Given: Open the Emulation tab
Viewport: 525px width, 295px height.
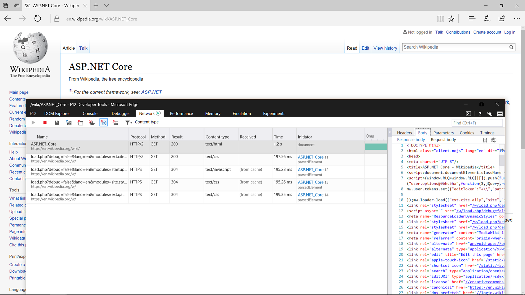Looking at the screenshot, I should tap(242, 113).
